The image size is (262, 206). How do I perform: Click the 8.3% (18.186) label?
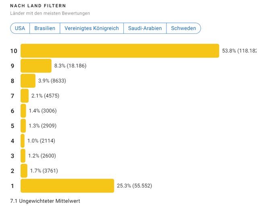(70, 66)
